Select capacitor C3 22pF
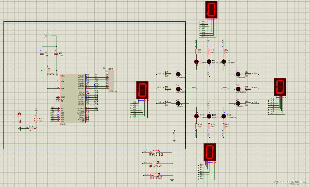Screen dimensions: 310x187 42,54
